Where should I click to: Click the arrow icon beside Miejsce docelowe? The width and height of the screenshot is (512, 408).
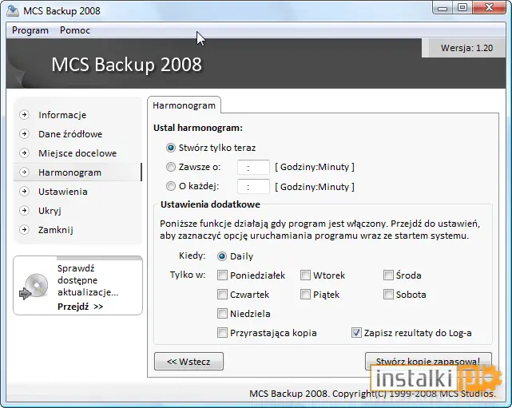coord(24,153)
